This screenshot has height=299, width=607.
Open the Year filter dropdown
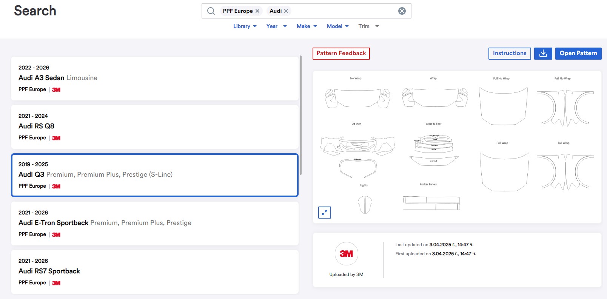pyautogui.click(x=276, y=26)
